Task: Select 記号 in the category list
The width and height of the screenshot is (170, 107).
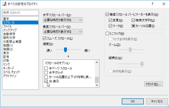Action: tap(20, 57)
